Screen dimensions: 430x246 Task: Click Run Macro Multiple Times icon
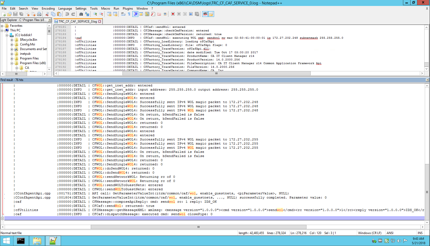point(191,14)
